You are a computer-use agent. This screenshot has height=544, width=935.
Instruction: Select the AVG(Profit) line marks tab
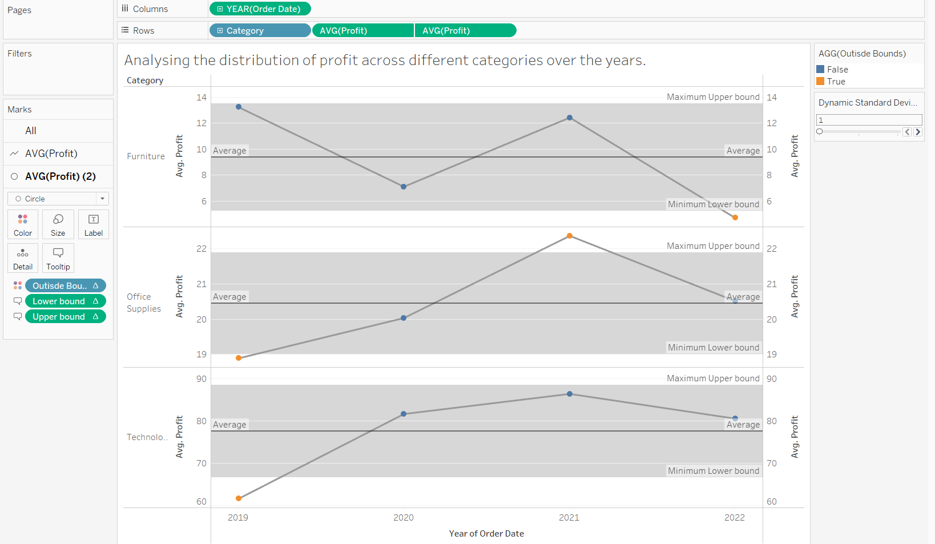point(51,154)
